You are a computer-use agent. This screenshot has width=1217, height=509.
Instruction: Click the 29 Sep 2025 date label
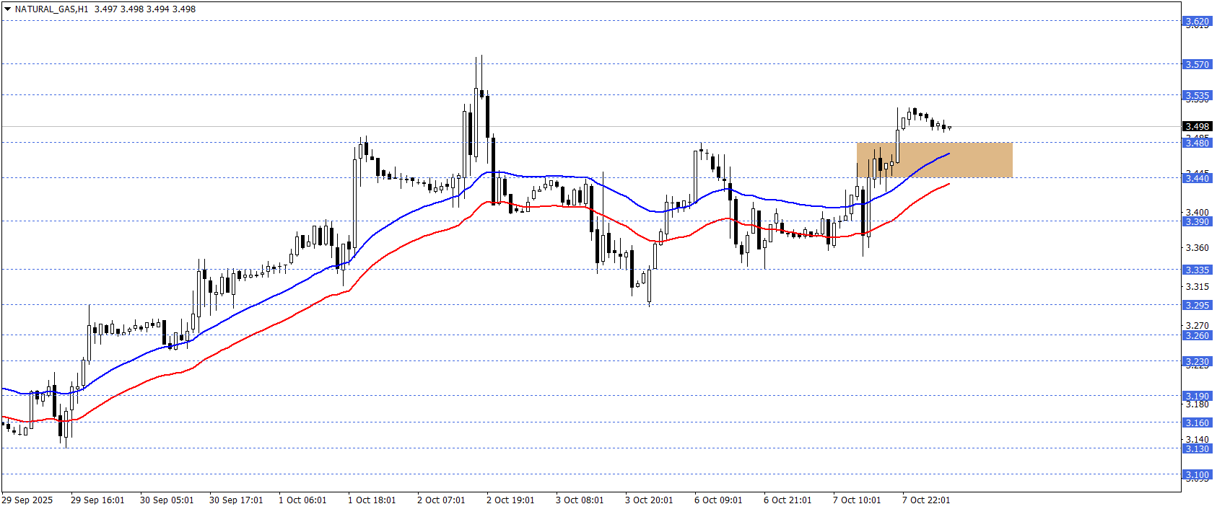27,500
